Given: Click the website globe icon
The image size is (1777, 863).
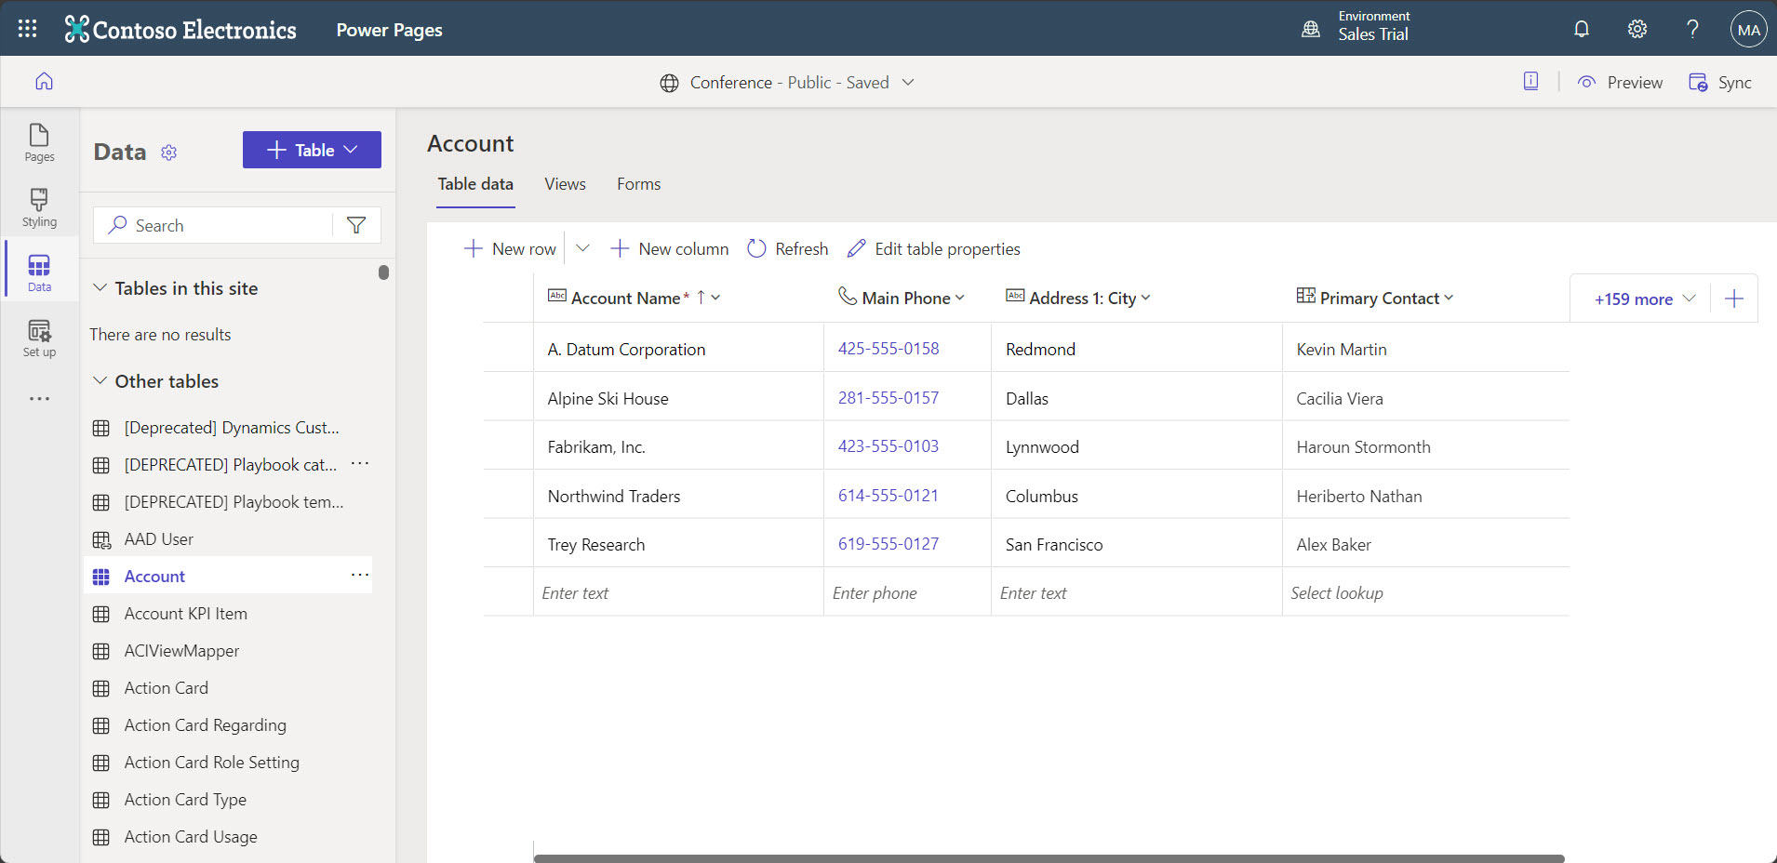Looking at the screenshot, I should (669, 83).
